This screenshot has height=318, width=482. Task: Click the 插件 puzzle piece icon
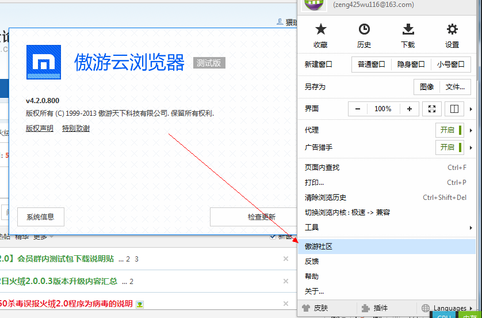pos(365,308)
